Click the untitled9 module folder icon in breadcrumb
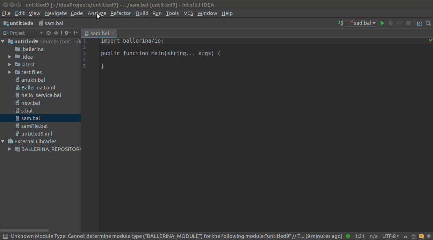Screen dimensions: 433x240 (x=6, y=23)
